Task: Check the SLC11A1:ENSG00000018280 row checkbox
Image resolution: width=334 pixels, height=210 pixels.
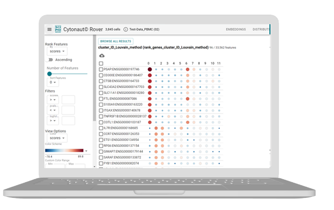Action: pos(101,93)
